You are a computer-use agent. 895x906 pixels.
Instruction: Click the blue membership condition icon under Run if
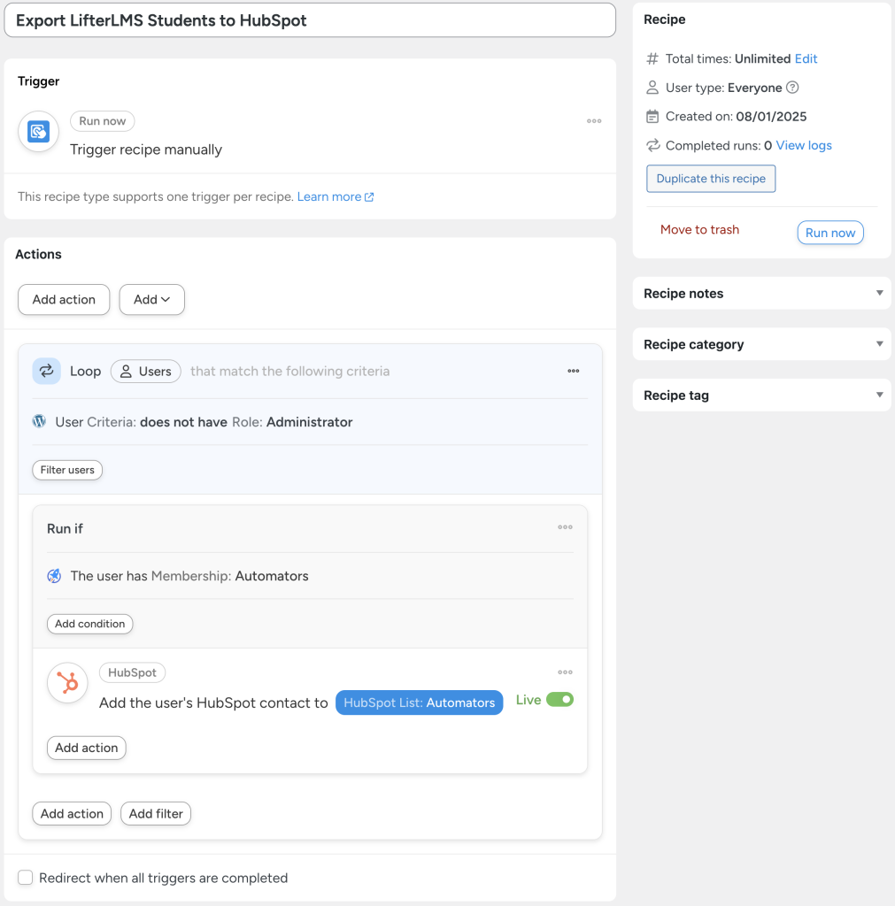point(54,575)
